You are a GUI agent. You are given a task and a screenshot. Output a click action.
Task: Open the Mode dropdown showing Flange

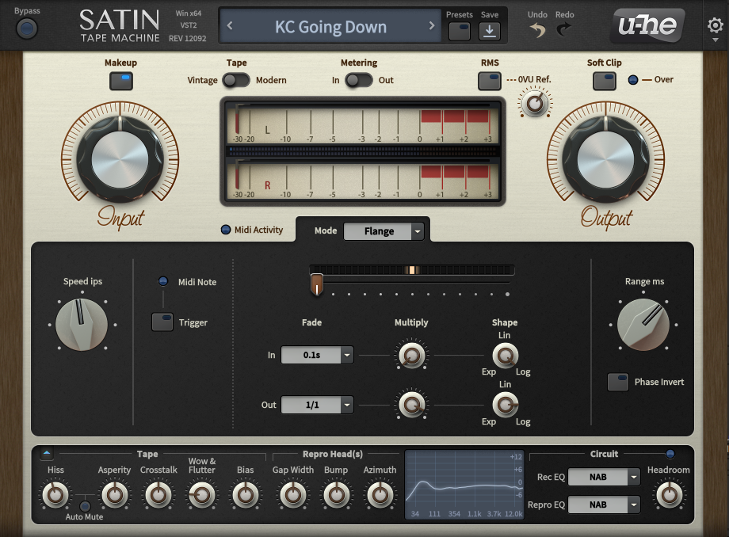[384, 231]
